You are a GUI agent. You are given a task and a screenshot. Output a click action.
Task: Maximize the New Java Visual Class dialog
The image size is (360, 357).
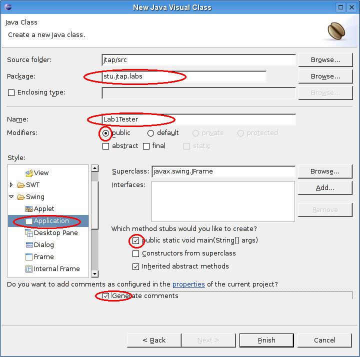pos(340,7)
